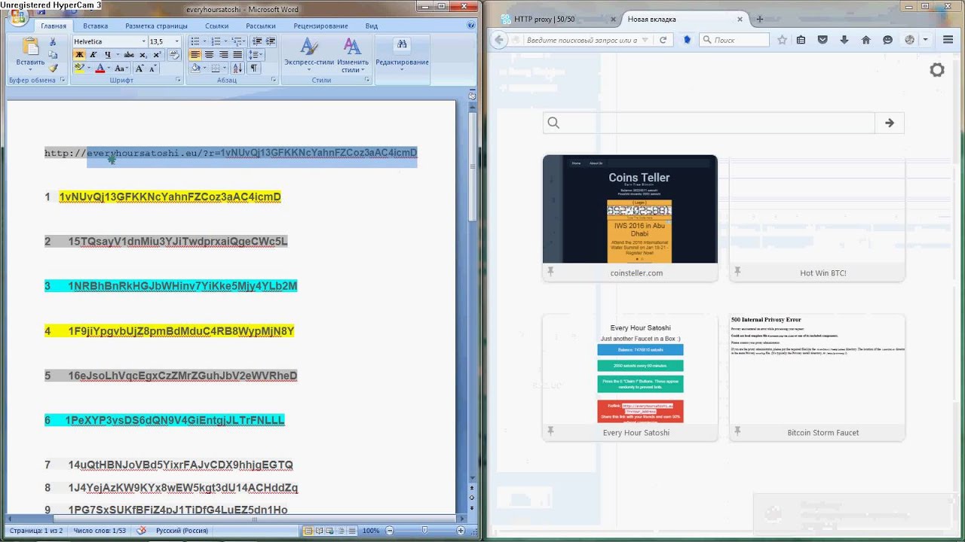Click the everyhoursatoshi.eu hyperlink in the document
This screenshot has height=542, width=965.
231,153
